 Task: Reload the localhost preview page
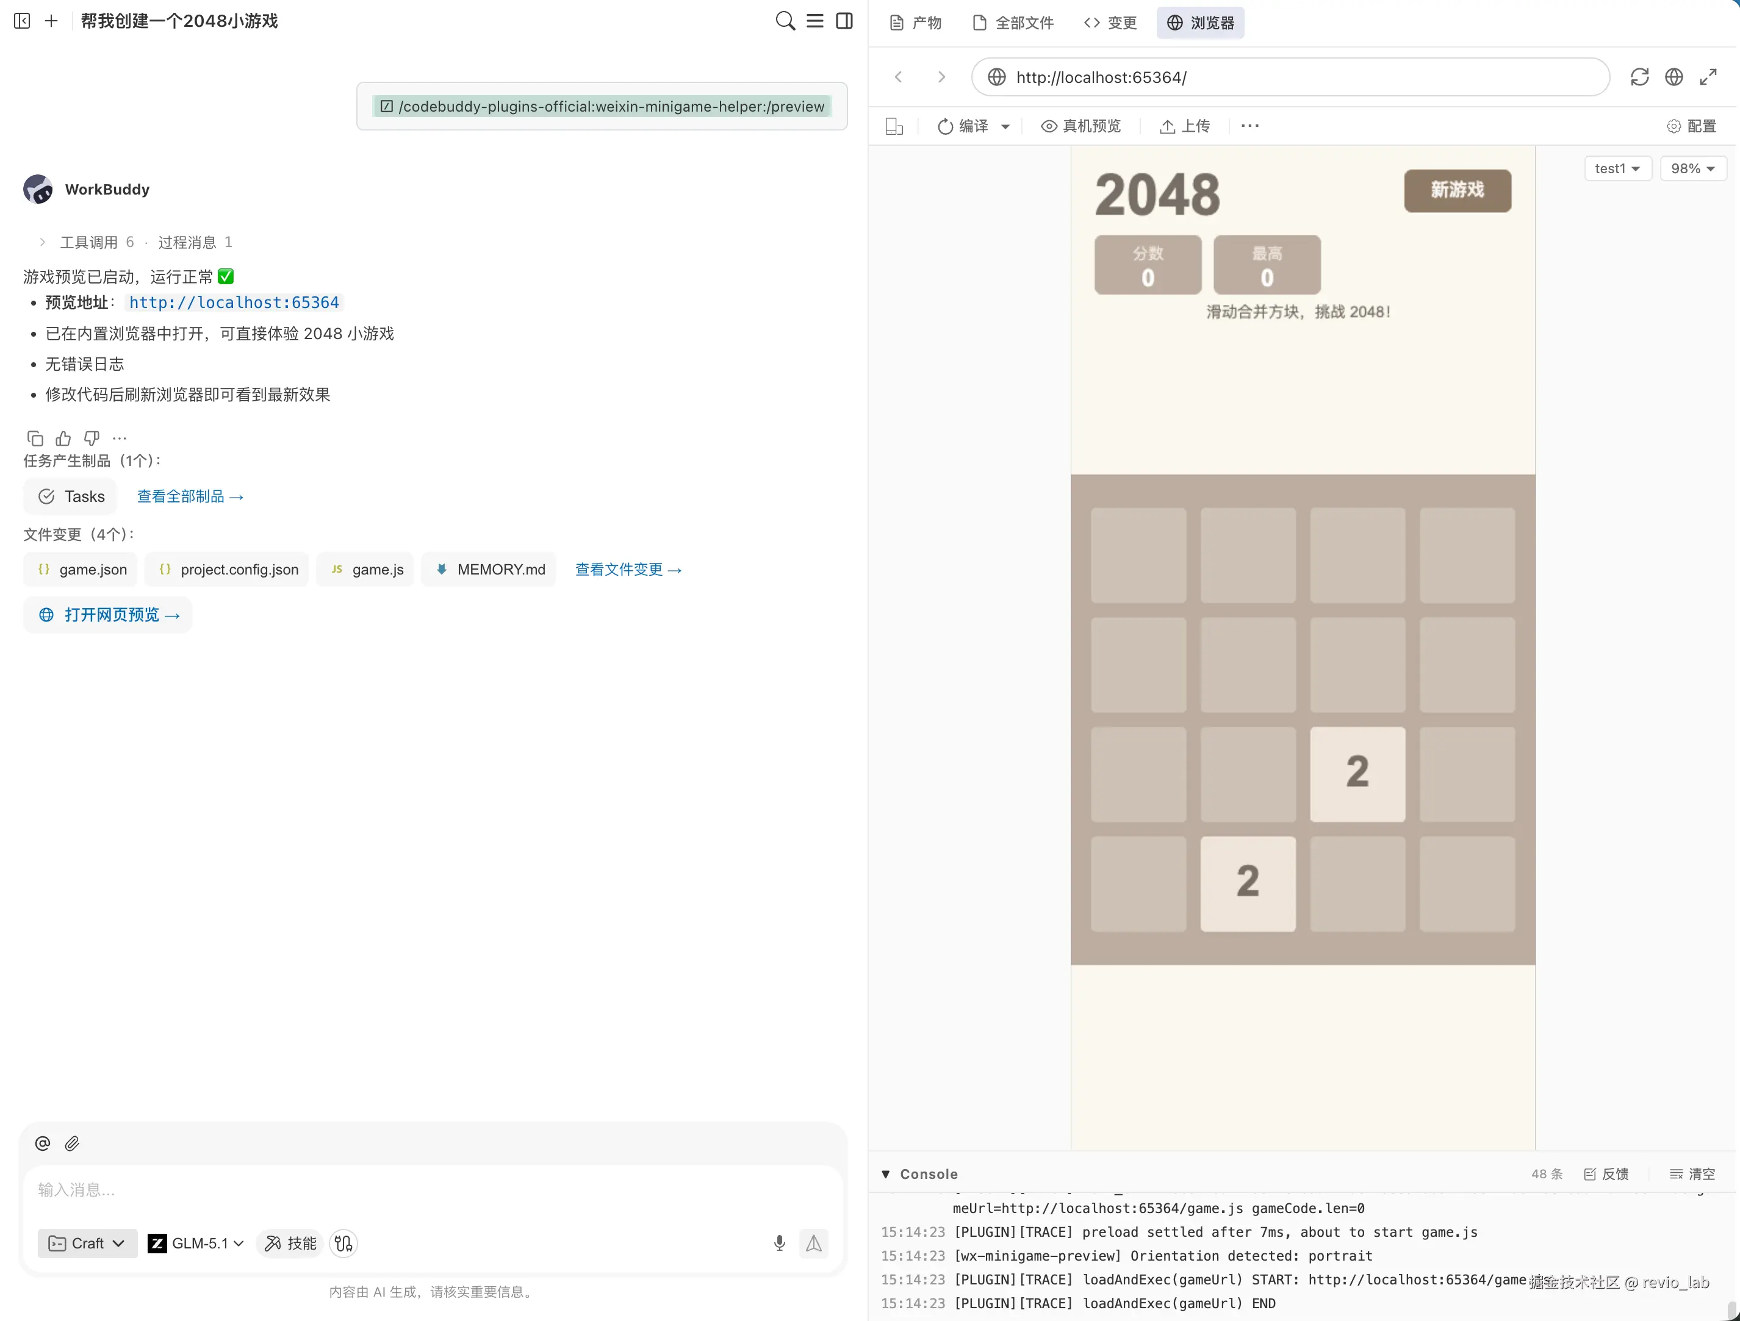pyautogui.click(x=1639, y=77)
